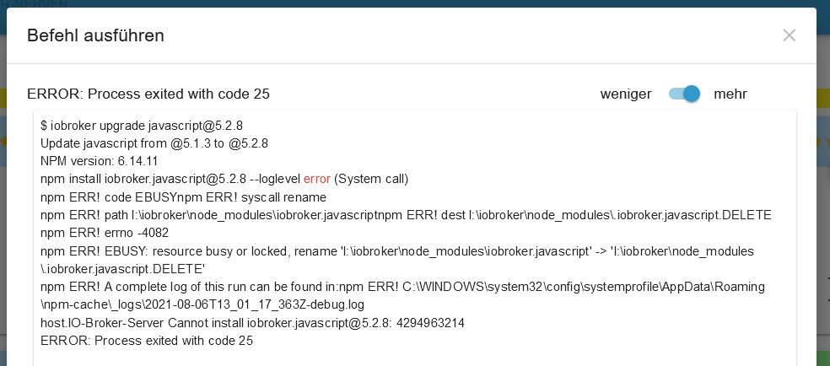
Task: Click the 'npm ERR! code EBUSY' line
Action: point(183,197)
